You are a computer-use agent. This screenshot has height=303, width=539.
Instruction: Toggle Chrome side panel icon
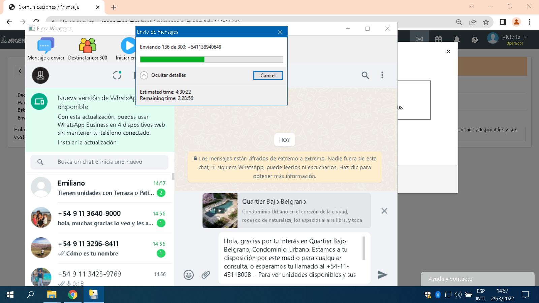pyautogui.click(x=503, y=22)
